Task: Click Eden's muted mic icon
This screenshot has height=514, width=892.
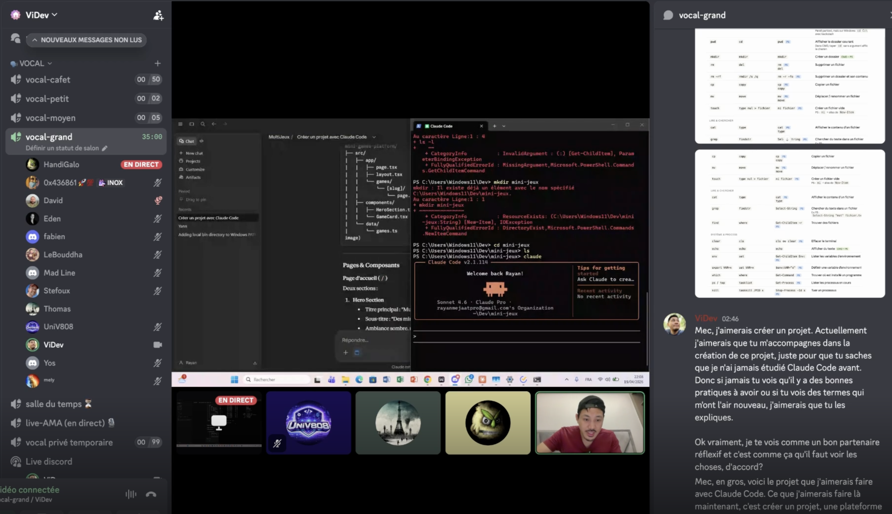Action: [x=158, y=219]
